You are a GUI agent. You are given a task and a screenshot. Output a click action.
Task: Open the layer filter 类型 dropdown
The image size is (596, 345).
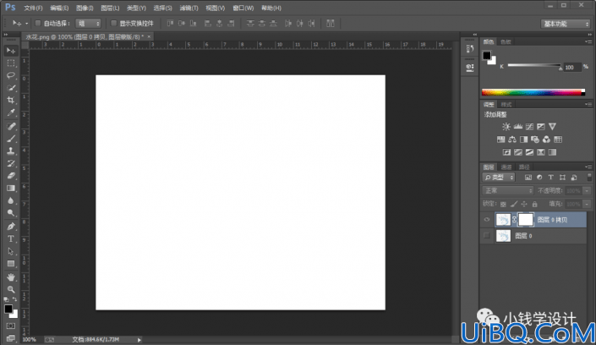pyautogui.click(x=499, y=178)
